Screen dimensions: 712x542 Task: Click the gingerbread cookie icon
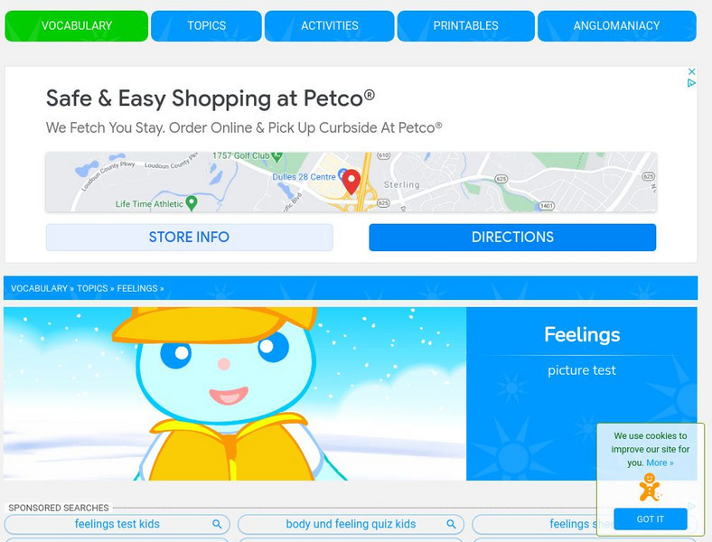click(651, 488)
